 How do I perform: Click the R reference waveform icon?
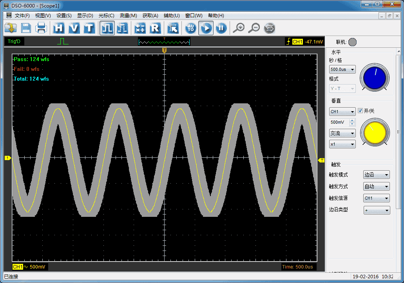[x=155, y=28]
